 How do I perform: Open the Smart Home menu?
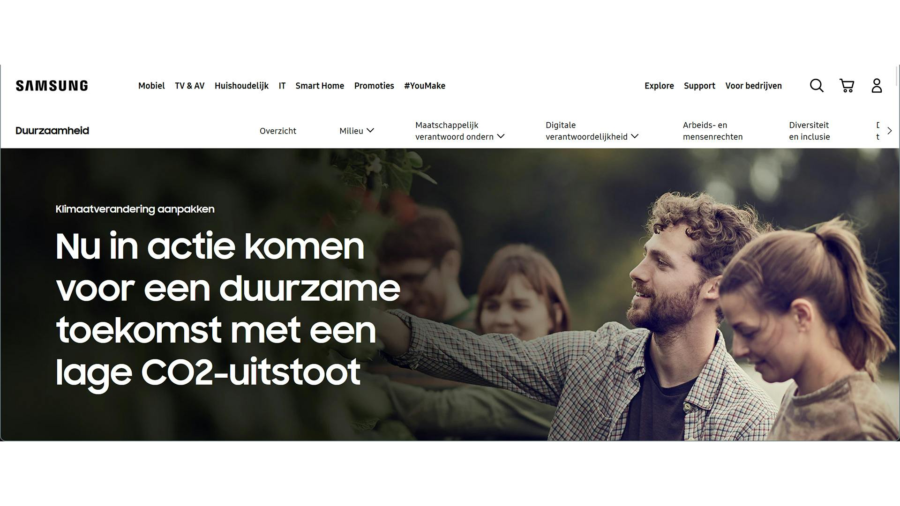coord(320,86)
